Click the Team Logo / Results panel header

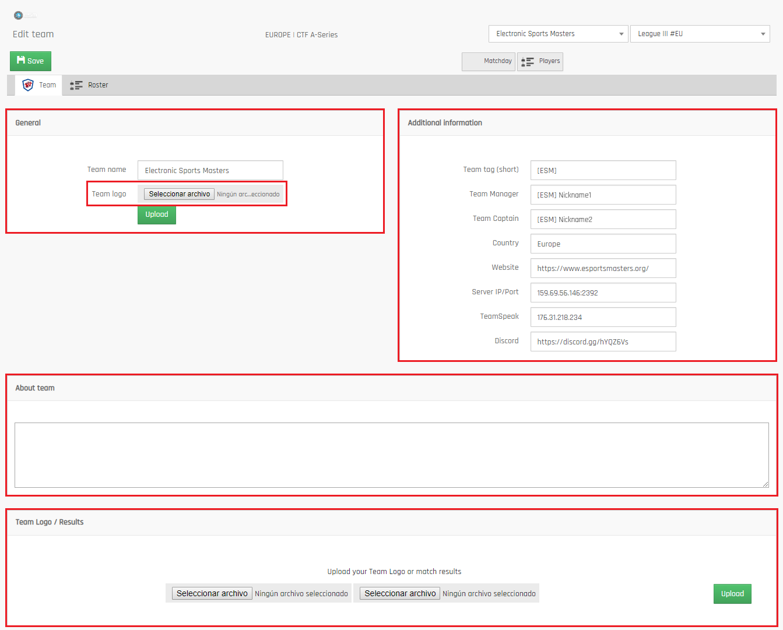tap(392, 522)
